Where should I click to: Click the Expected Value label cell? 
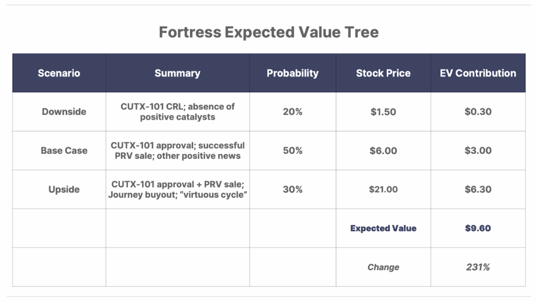click(383, 229)
